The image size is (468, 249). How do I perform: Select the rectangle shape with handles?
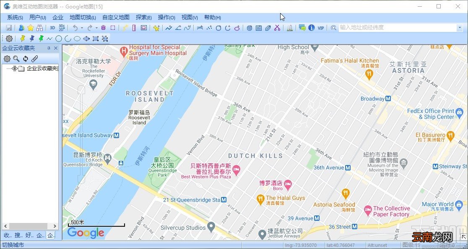point(96,39)
